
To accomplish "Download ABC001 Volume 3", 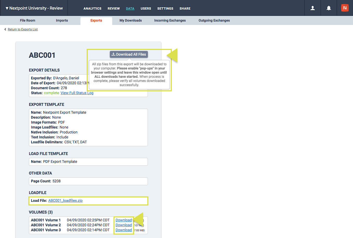I will coord(124,230).
